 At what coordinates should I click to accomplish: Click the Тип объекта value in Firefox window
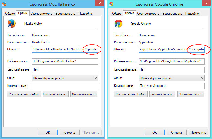click(x=41, y=35)
